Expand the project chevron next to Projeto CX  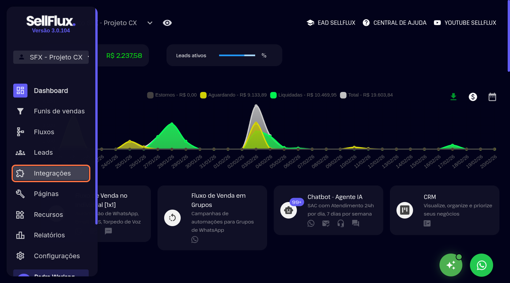click(x=150, y=23)
